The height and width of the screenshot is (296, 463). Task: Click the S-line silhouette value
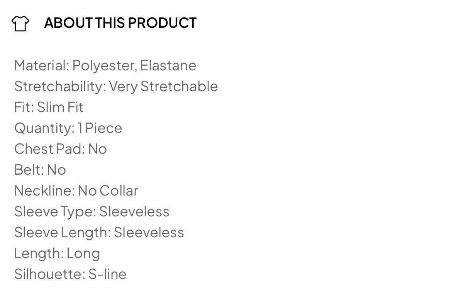click(107, 274)
